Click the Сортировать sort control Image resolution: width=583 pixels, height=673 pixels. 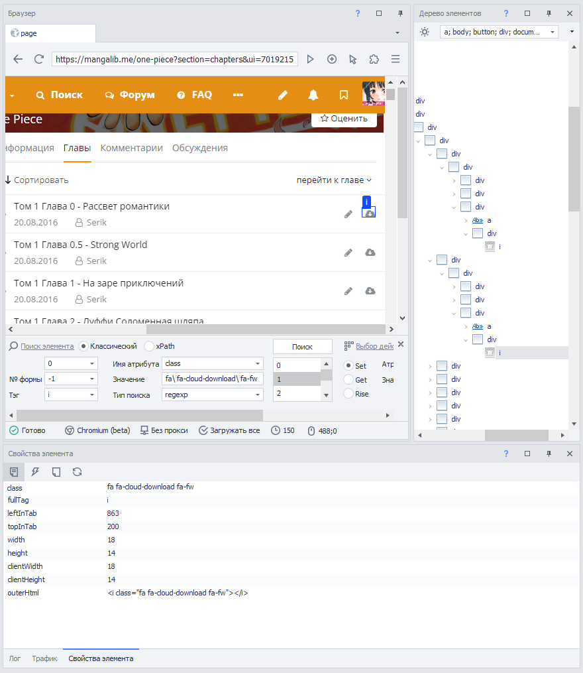[x=37, y=180]
